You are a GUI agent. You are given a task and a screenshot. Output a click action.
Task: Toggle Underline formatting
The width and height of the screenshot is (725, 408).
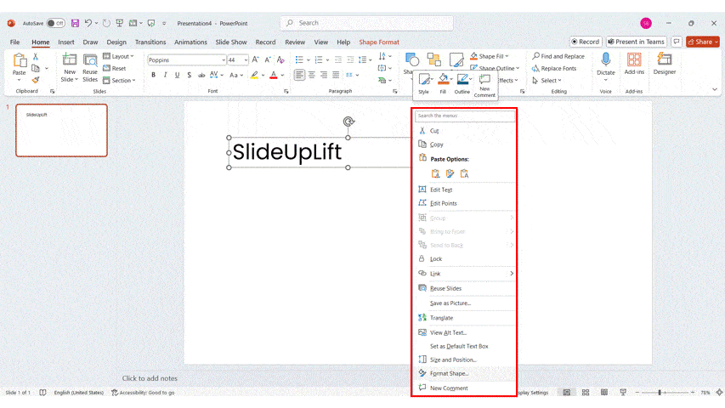click(x=177, y=75)
